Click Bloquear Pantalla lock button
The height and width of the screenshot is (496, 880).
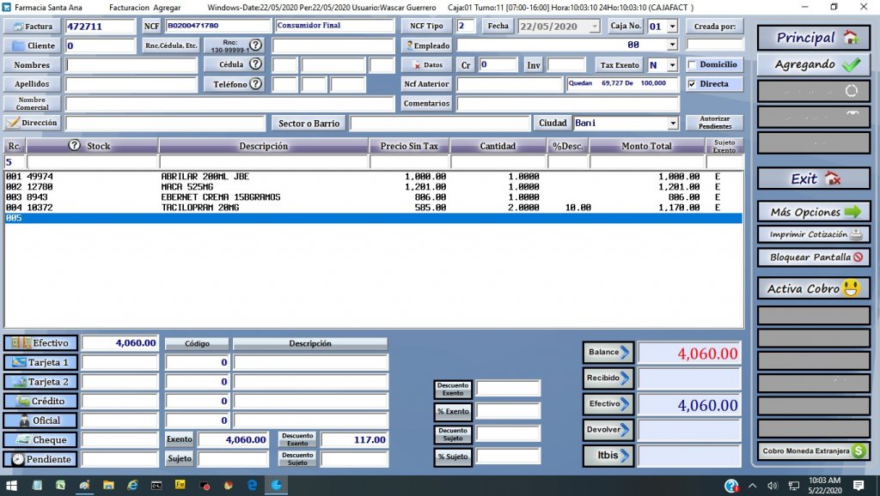pos(813,257)
